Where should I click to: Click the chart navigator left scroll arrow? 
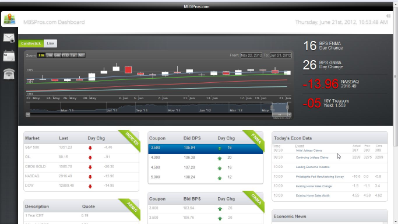(28, 114)
